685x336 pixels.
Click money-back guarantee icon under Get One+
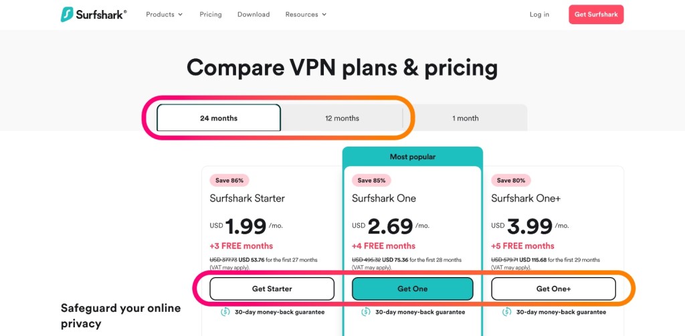coord(507,312)
